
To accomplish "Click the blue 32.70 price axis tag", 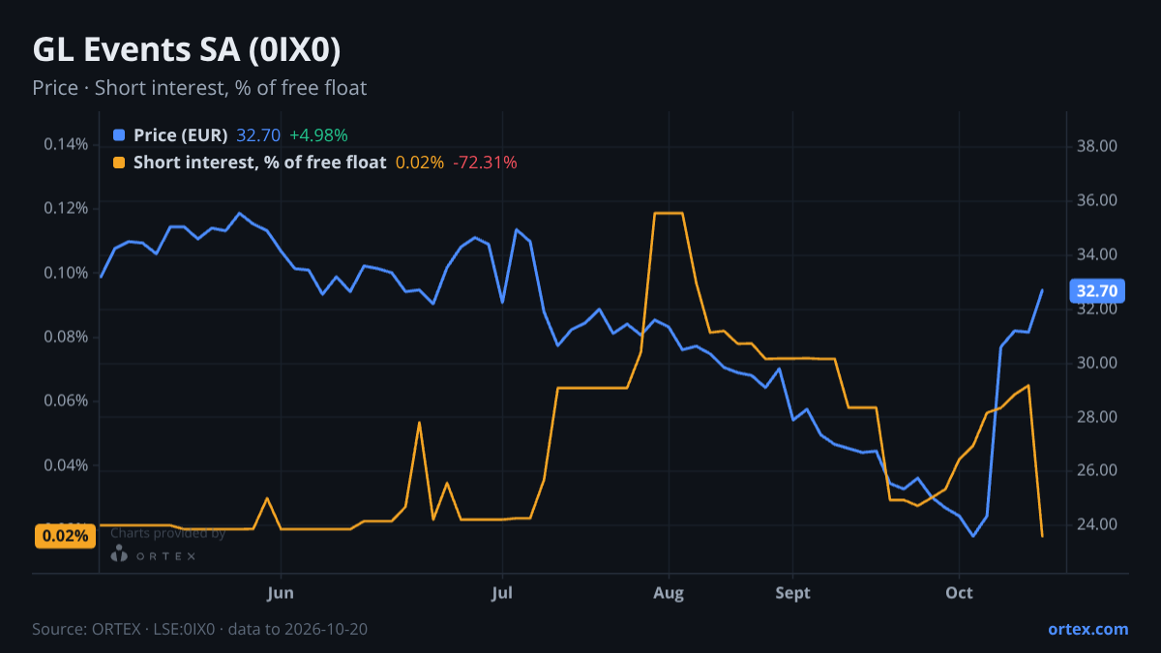I will (x=1096, y=290).
